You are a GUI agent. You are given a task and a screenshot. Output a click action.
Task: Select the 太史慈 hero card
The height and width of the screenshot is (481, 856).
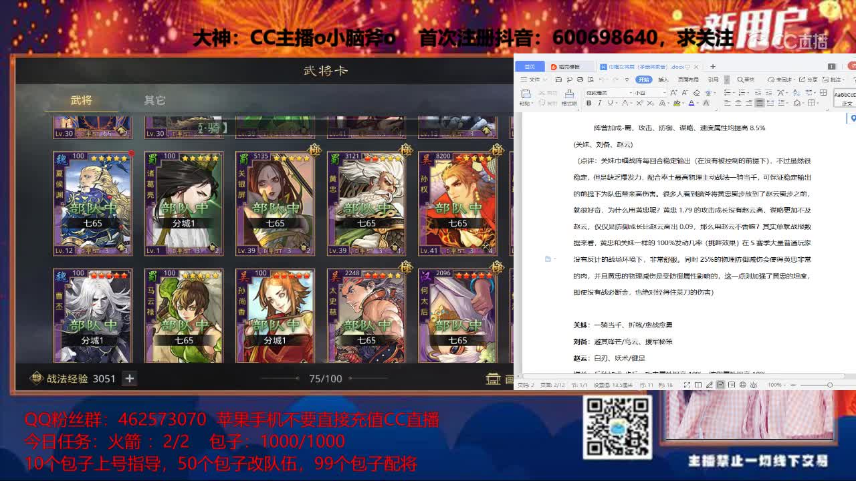pyautogui.click(x=366, y=315)
